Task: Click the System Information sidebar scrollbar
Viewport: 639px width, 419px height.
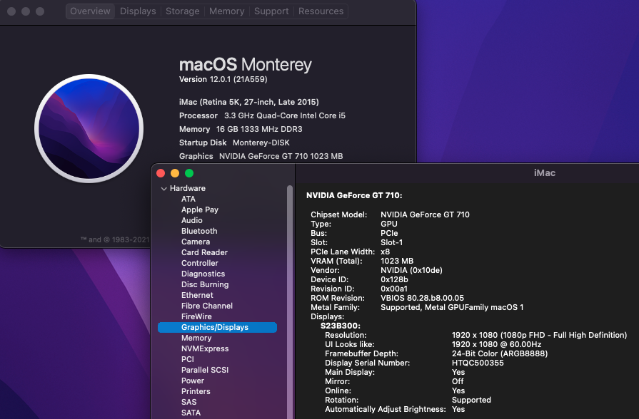Action: (290, 302)
